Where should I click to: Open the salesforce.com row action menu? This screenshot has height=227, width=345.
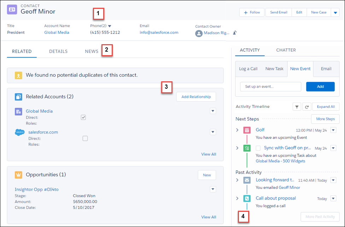click(x=213, y=132)
